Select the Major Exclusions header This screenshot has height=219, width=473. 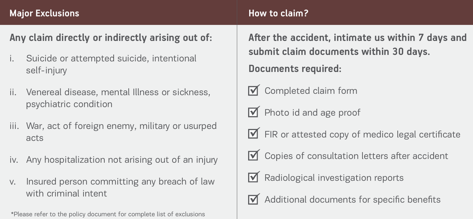[44, 13]
